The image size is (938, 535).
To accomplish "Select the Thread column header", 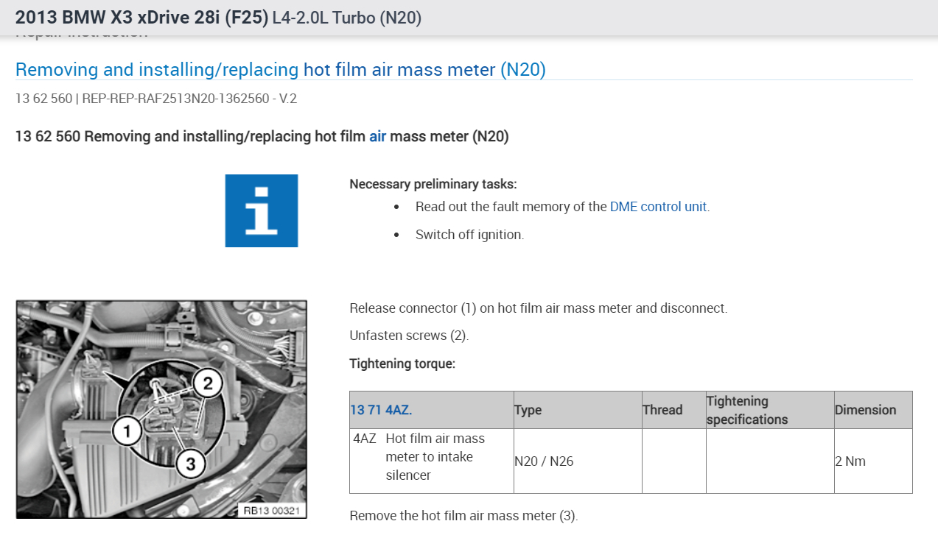I will click(662, 410).
